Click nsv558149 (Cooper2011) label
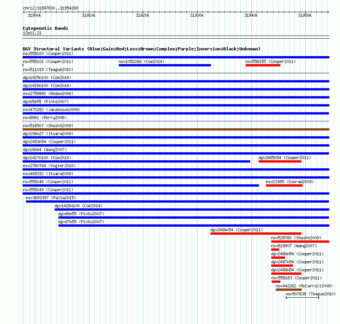Viewport: 340px width, 324px height. click(48, 190)
